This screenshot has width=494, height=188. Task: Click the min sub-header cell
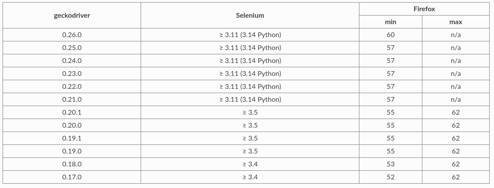coord(390,22)
